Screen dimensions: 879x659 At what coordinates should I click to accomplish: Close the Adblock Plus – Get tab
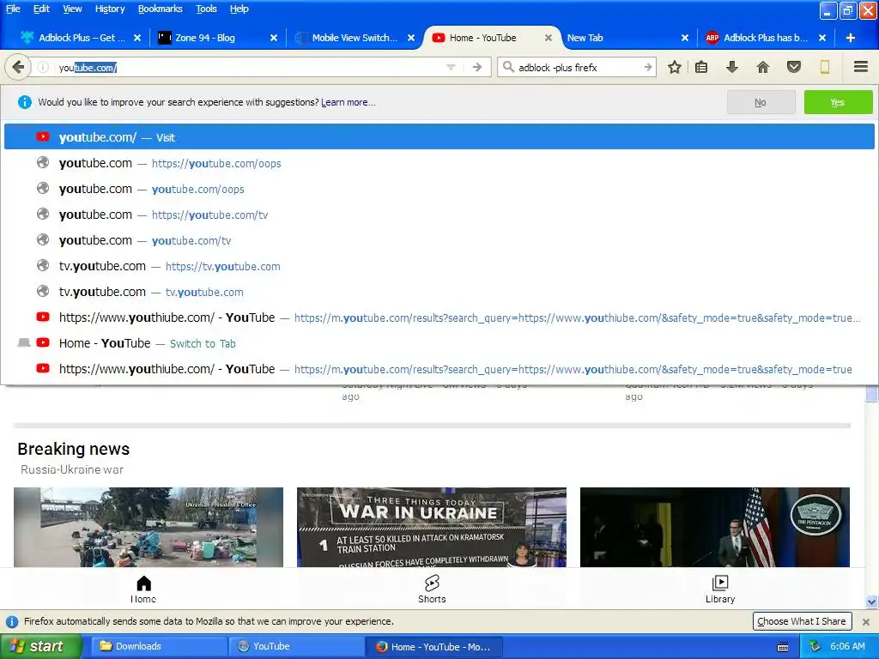(x=137, y=38)
